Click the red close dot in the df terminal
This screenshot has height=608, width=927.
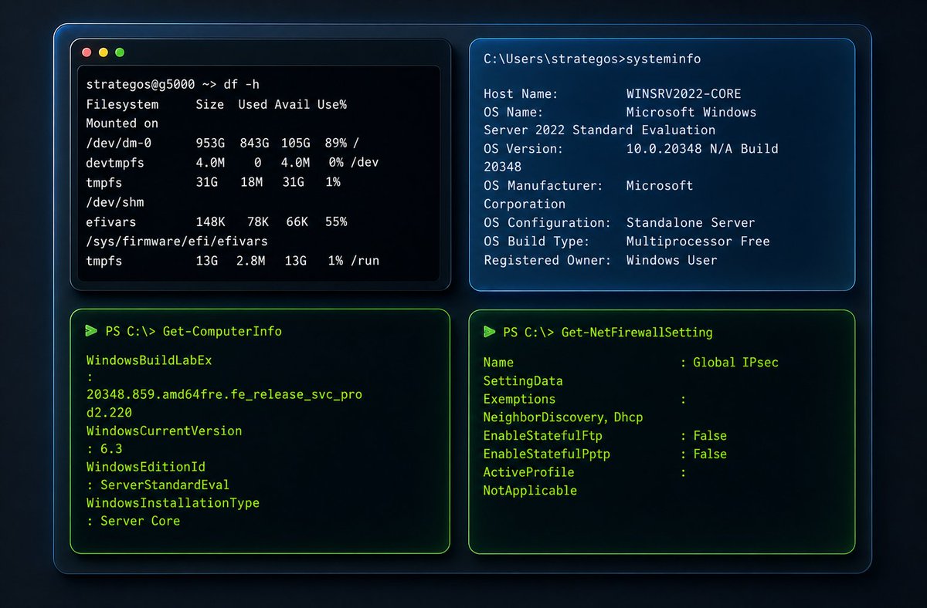pos(87,52)
